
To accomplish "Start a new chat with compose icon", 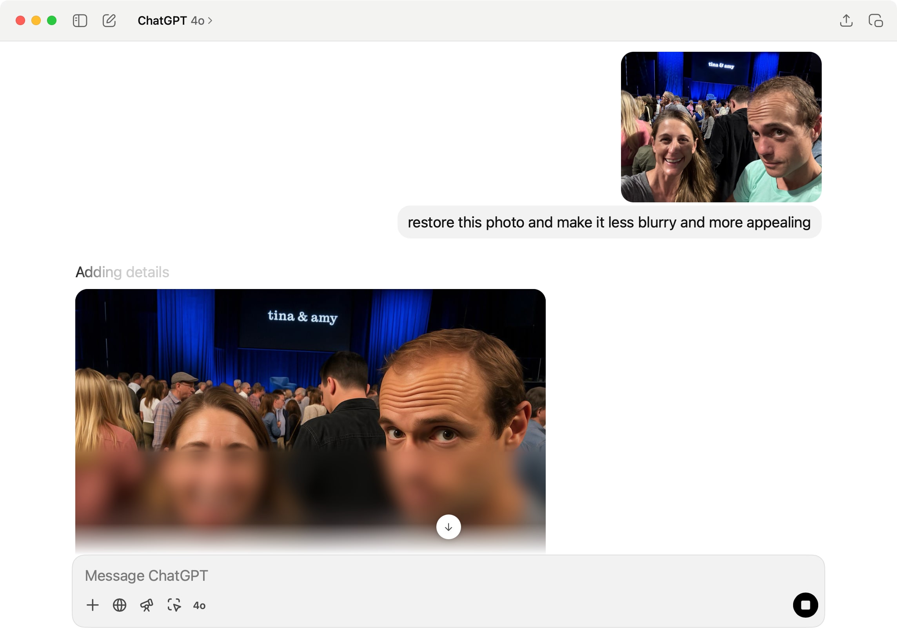I will click(109, 20).
